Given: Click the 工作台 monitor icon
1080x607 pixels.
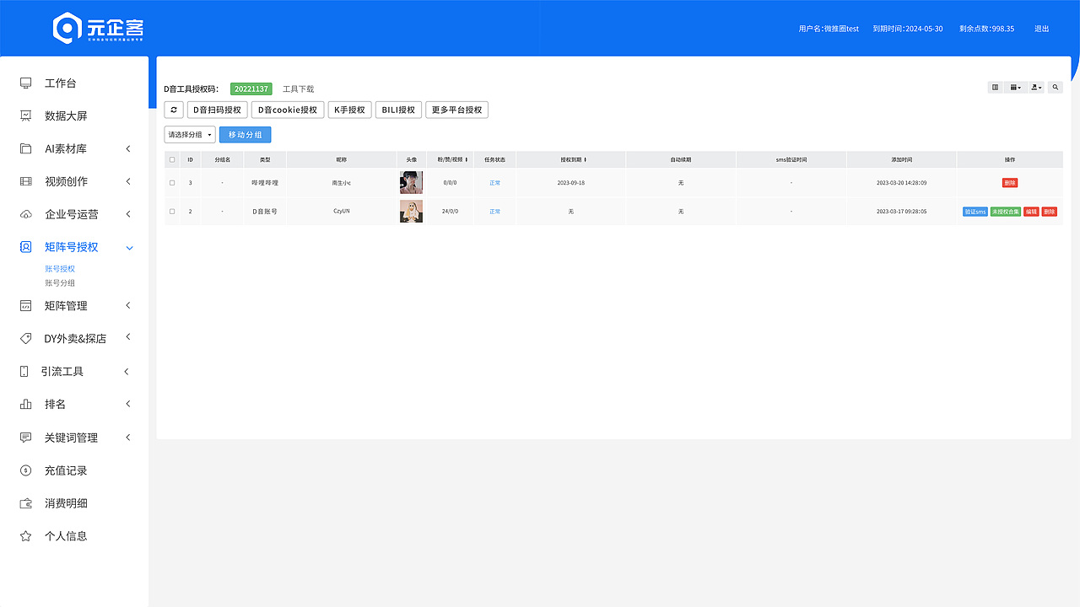Looking at the screenshot, I should tap(26, 83).
